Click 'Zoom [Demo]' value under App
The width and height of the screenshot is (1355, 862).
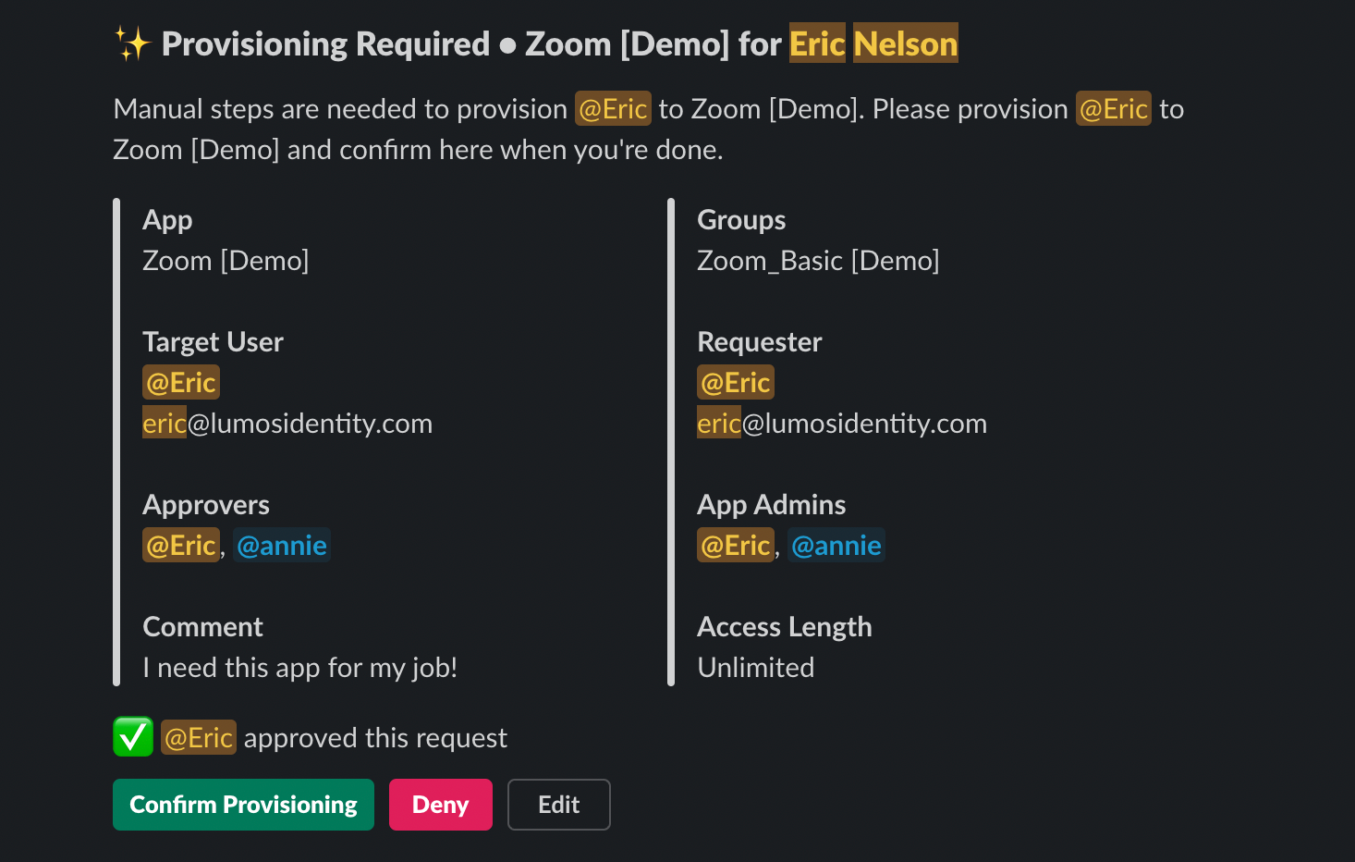coord(226,261)
